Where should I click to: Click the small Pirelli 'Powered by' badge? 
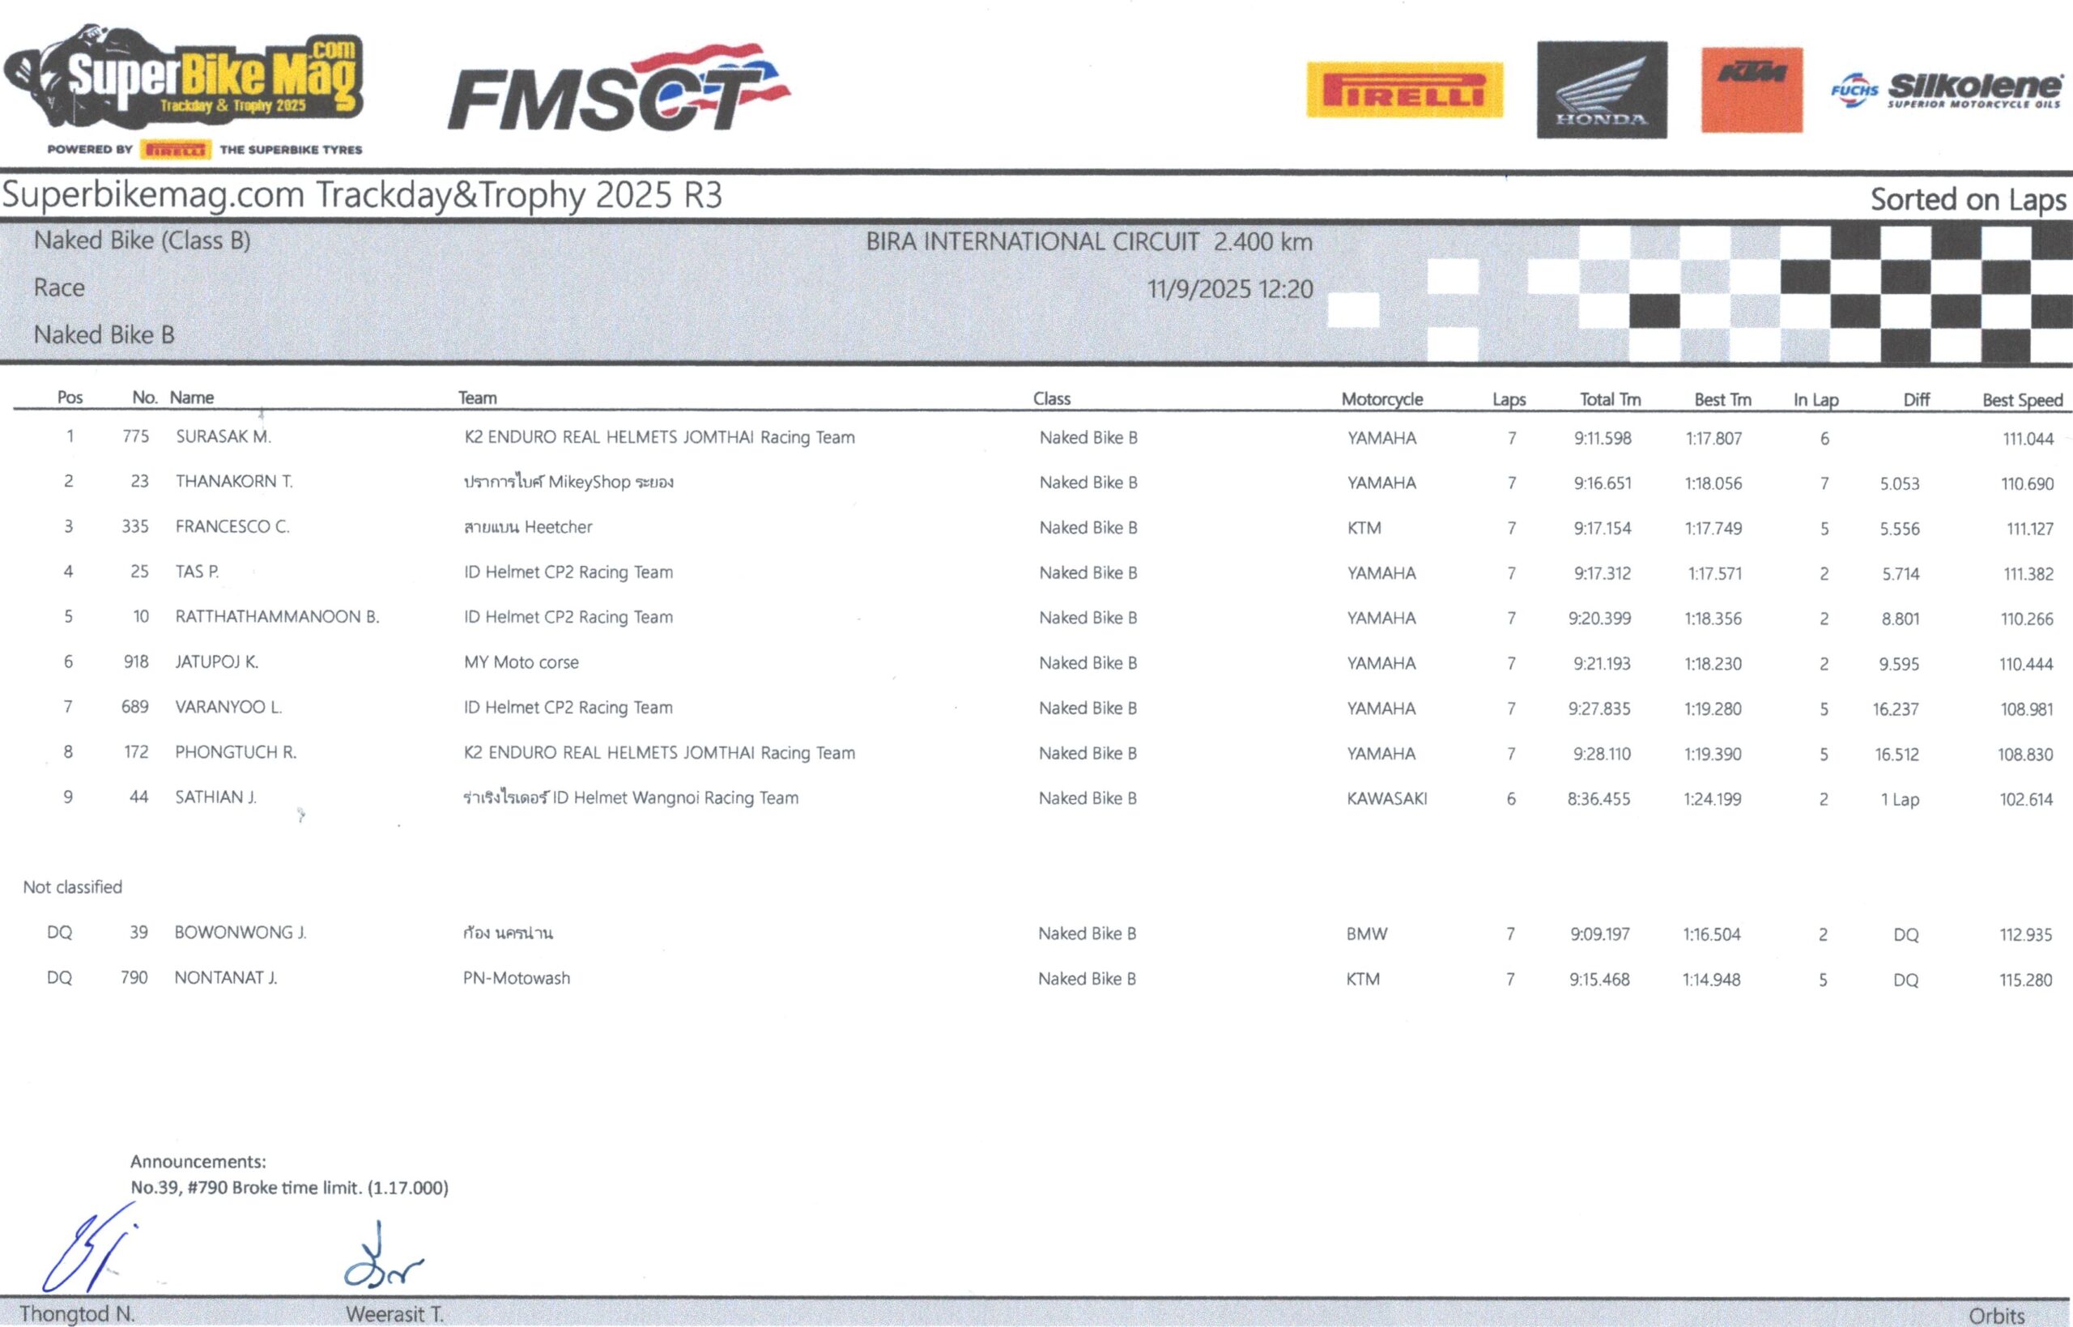click(x=175, y=150)
